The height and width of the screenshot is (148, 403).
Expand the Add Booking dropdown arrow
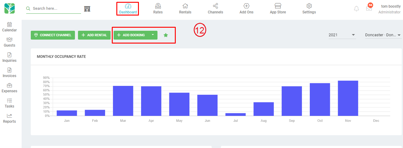pos(153,35)
